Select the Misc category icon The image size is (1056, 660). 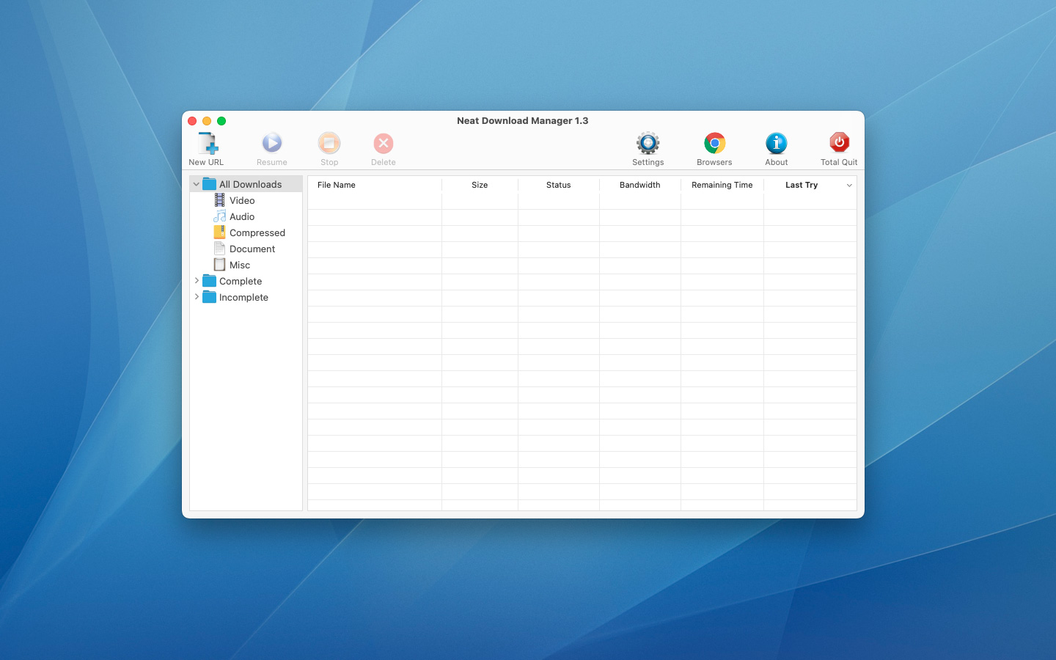(219, 265)
